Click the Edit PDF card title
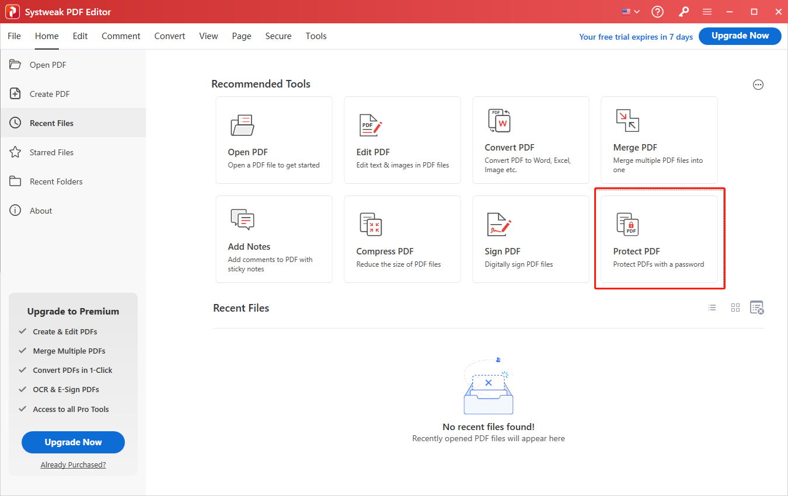The height and width of the screenshot is (496, 788). pyautogui.click(x=373, y=152)
